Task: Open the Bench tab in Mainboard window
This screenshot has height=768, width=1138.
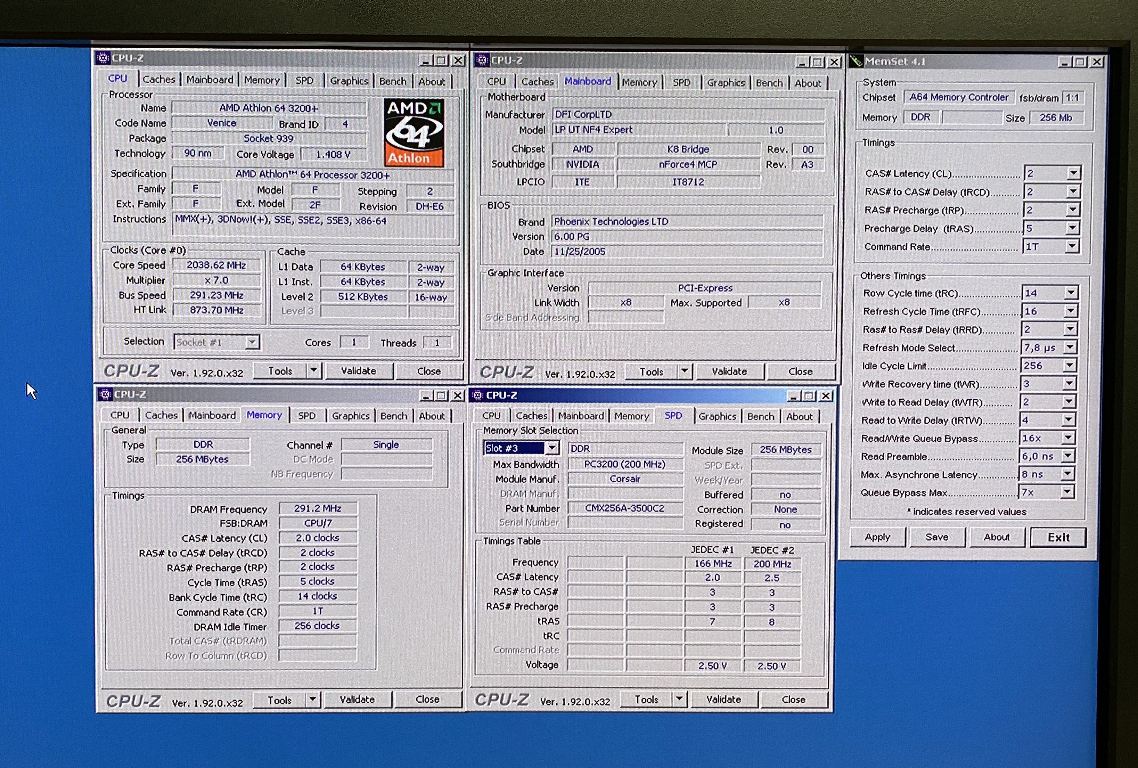Action: point(769,83)
